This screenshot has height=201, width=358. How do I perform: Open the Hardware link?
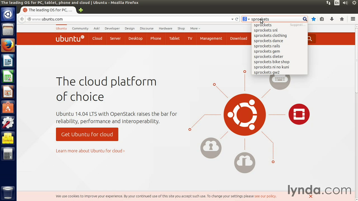click(166, 28)
